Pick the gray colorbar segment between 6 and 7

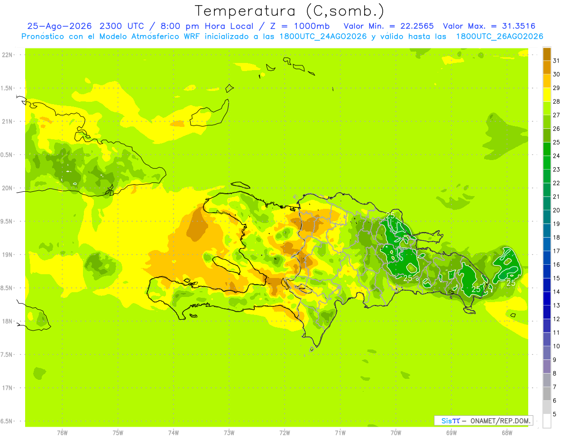[x=547, y=394]
